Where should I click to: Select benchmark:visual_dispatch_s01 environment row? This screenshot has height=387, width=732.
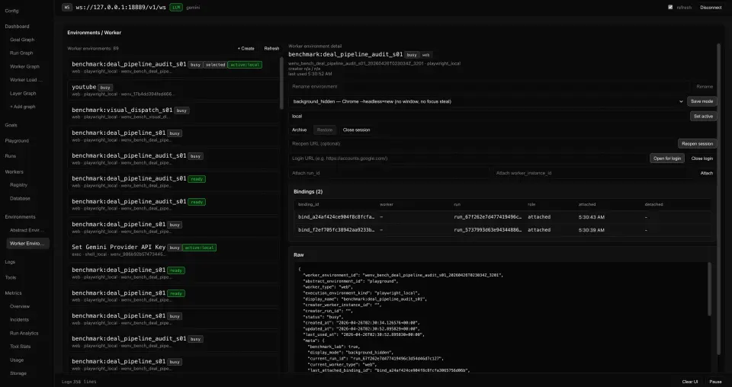(173, 114)
